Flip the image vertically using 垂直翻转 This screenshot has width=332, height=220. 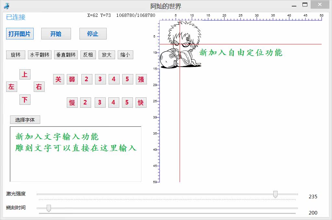pos(66,55)
